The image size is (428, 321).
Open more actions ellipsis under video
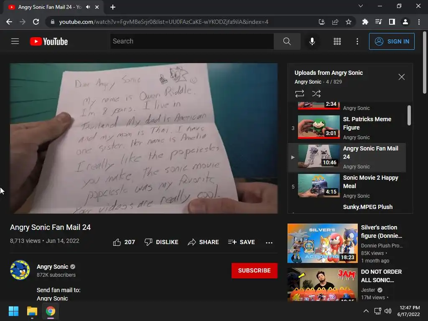[269, 242]
